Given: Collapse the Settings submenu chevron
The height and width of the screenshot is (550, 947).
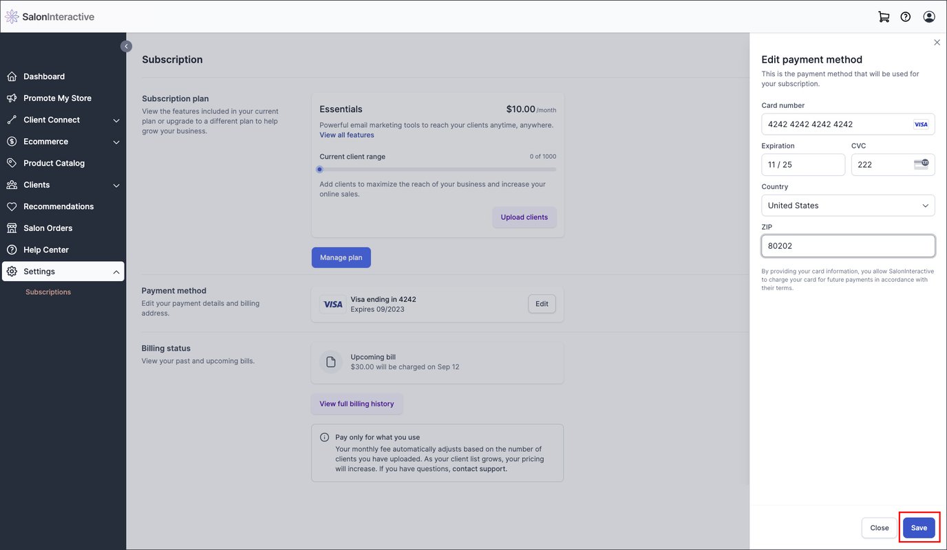Looking at the screenshot, I should [x=116, y=272].
